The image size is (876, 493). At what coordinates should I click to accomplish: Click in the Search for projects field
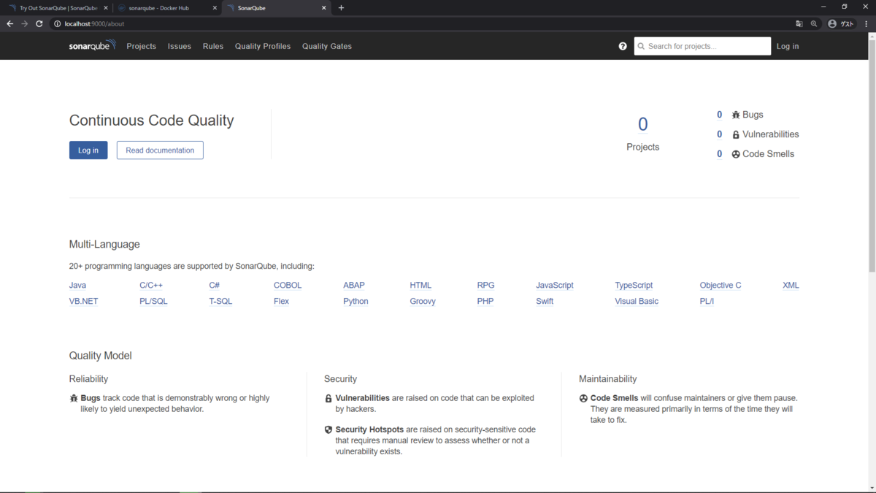702,46
